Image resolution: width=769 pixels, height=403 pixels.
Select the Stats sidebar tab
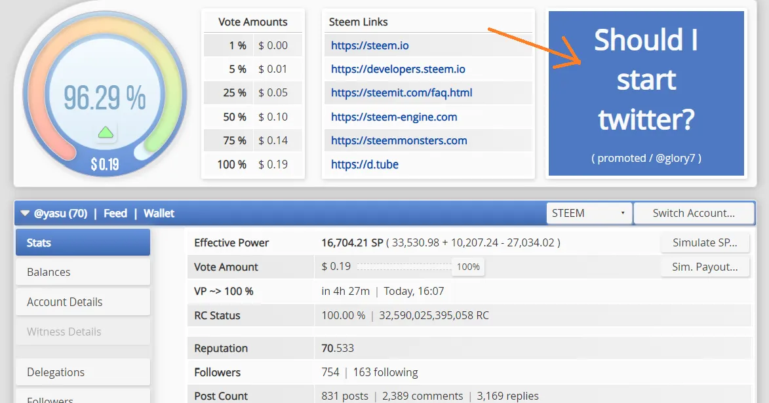pos(83,242)
